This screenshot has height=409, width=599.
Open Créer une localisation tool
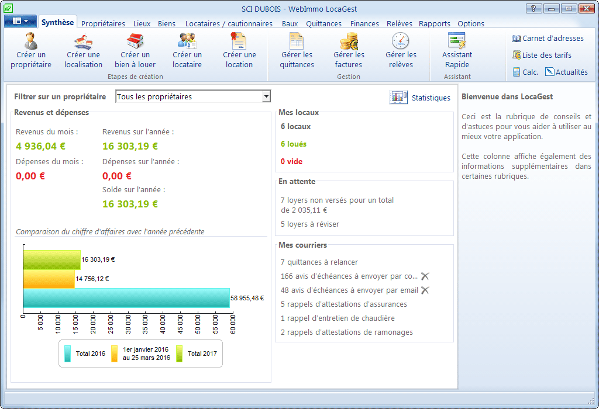tap(83, 42)
